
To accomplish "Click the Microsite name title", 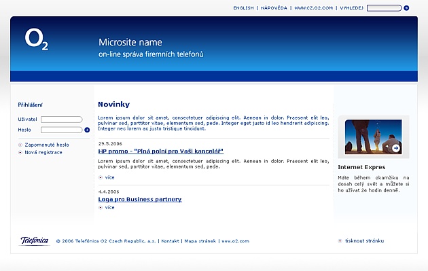I will (x=130, y=42).
